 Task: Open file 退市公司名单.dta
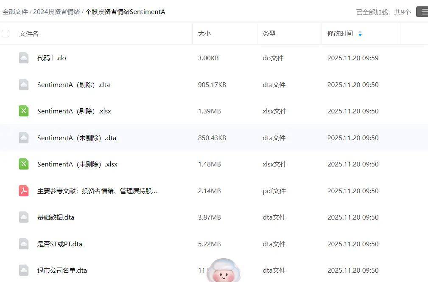click(62, 270)
